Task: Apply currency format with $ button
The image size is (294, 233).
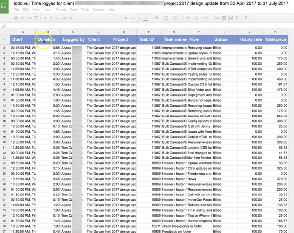Action: pyautogui.click(x=45, y=18)
